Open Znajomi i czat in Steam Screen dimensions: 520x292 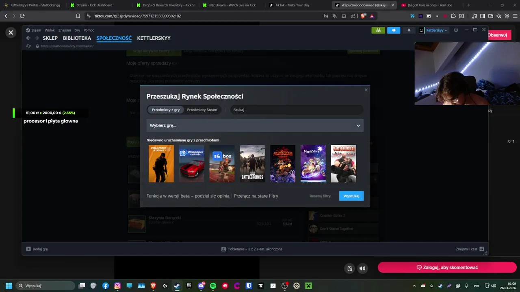pos(470,249)
